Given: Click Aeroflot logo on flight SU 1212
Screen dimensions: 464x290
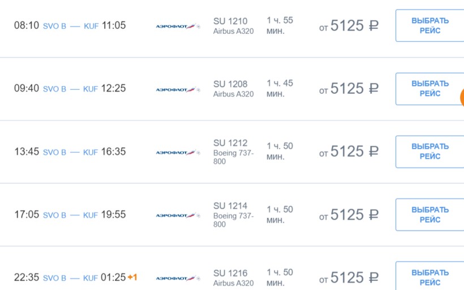Looking at the screenshot, I should [x=178, y=152].
